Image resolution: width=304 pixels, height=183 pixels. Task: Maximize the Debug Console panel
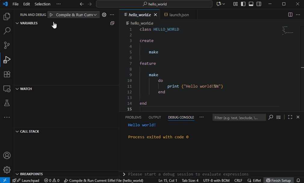pos(290,117)
